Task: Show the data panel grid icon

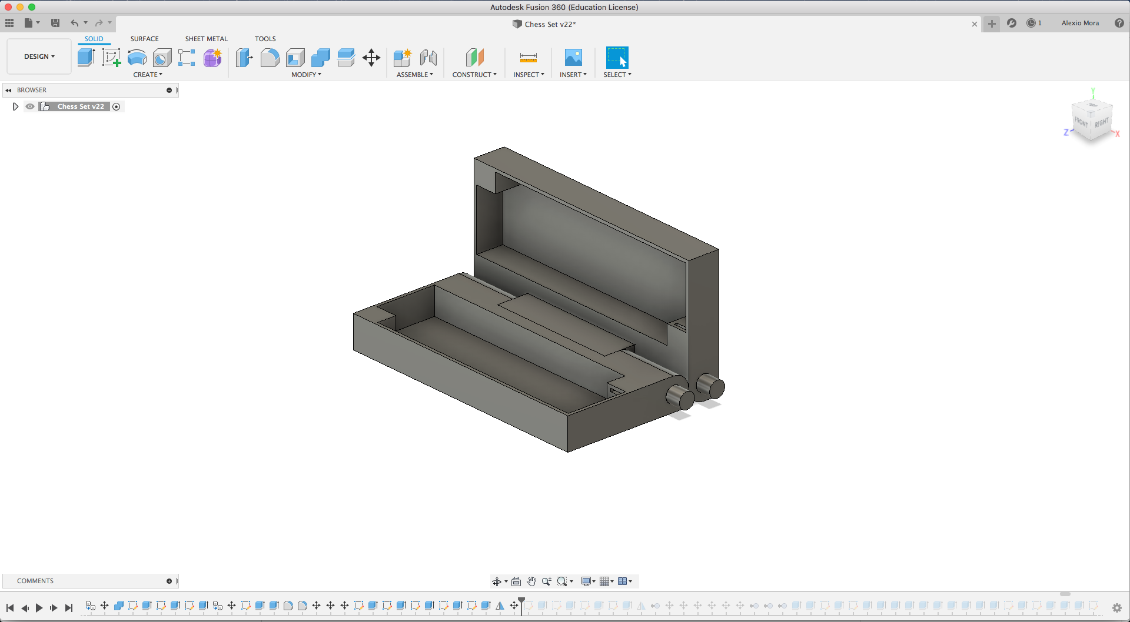Action: [x=9, y=23]
